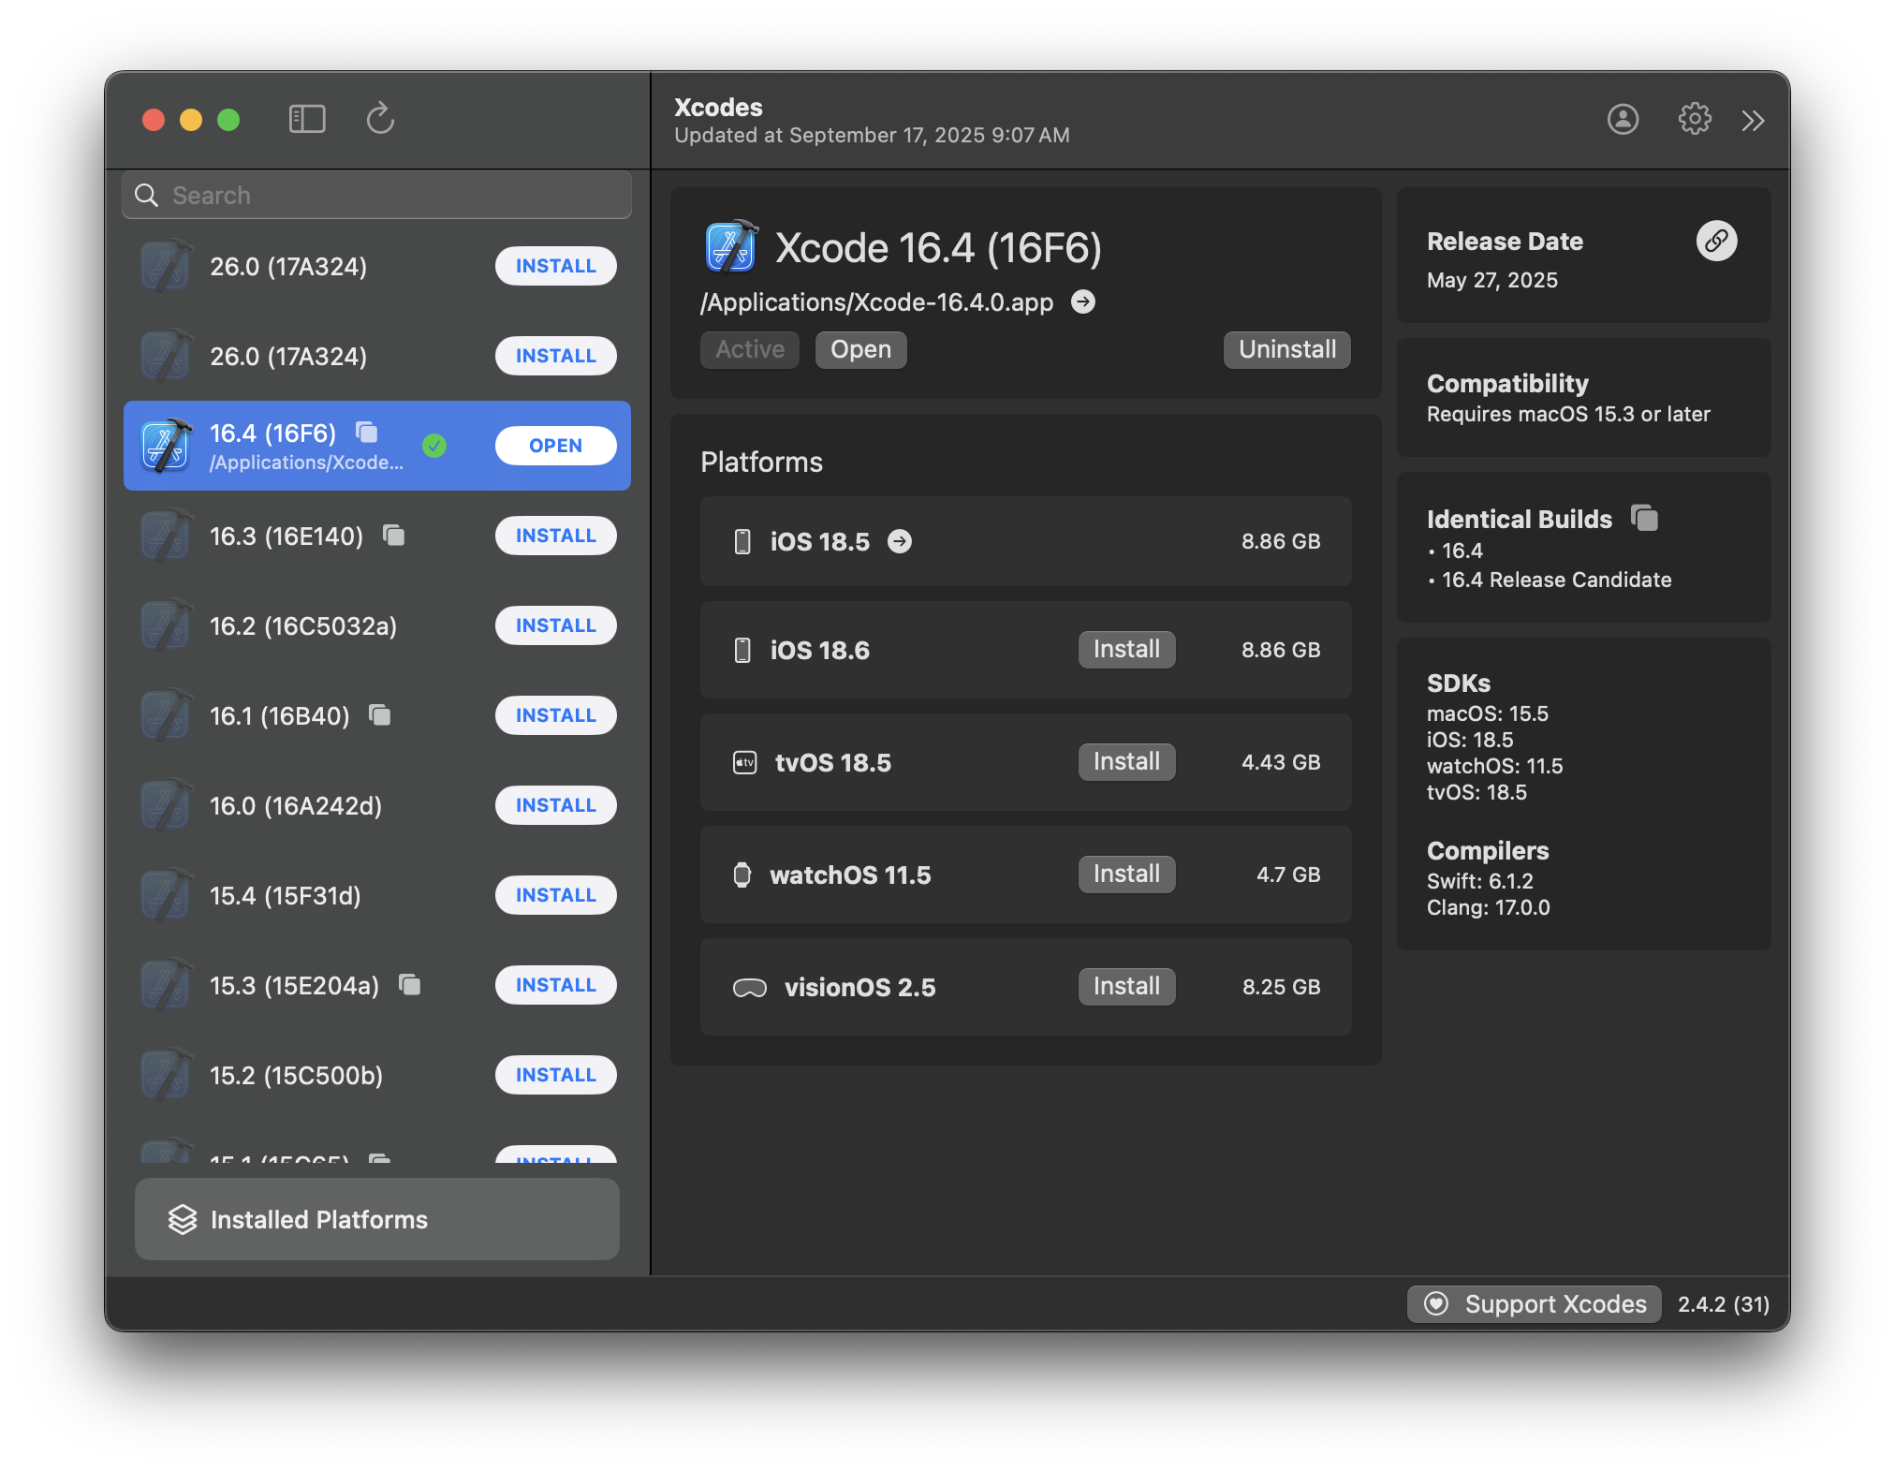Click the Search field

tap(376, 195)
